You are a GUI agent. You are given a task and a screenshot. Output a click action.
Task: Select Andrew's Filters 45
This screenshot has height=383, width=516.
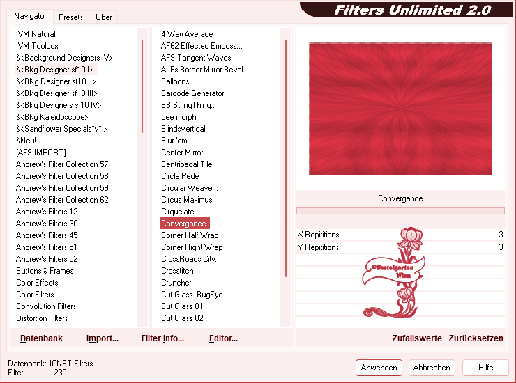[47, 235]
